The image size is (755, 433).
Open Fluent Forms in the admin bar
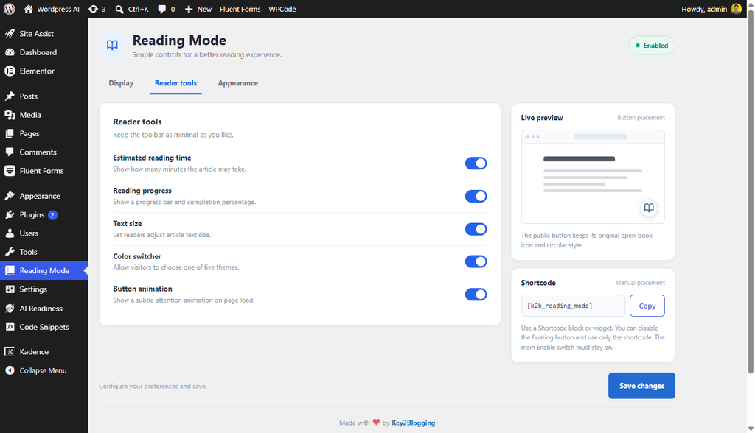240,9
